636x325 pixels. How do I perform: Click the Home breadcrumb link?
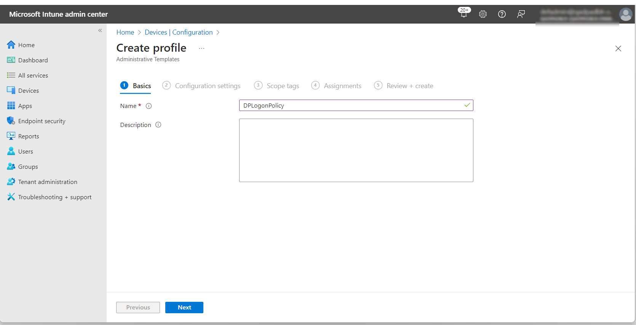(125, 32)
